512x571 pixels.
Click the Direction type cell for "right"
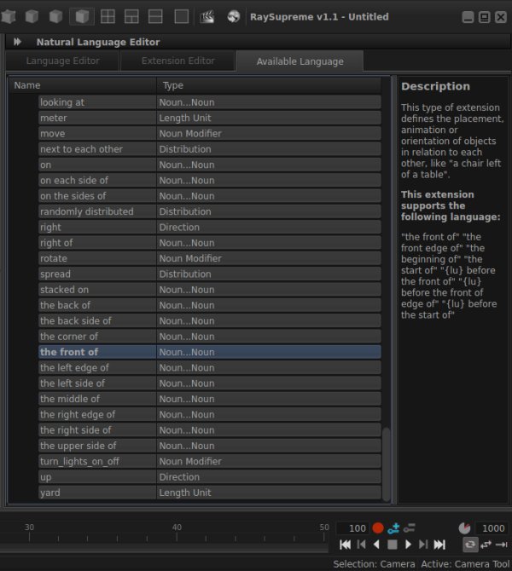coord(269,228)
